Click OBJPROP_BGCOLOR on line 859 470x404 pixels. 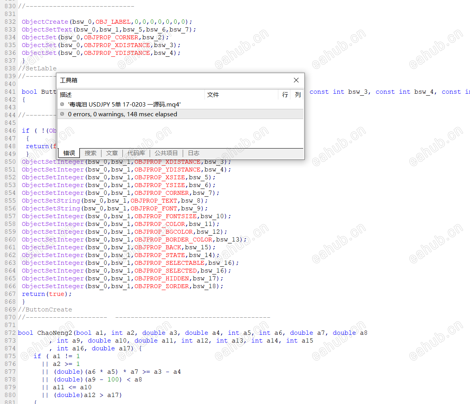(164, 232)
